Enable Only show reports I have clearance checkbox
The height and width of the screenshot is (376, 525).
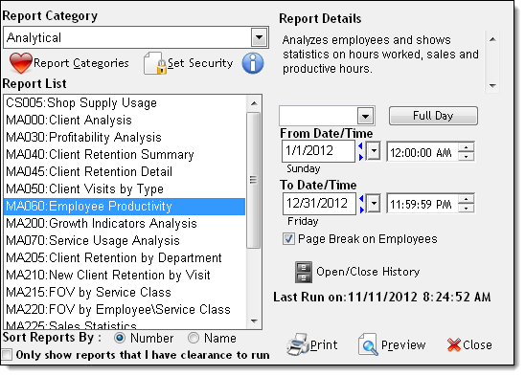click(7, 355)
